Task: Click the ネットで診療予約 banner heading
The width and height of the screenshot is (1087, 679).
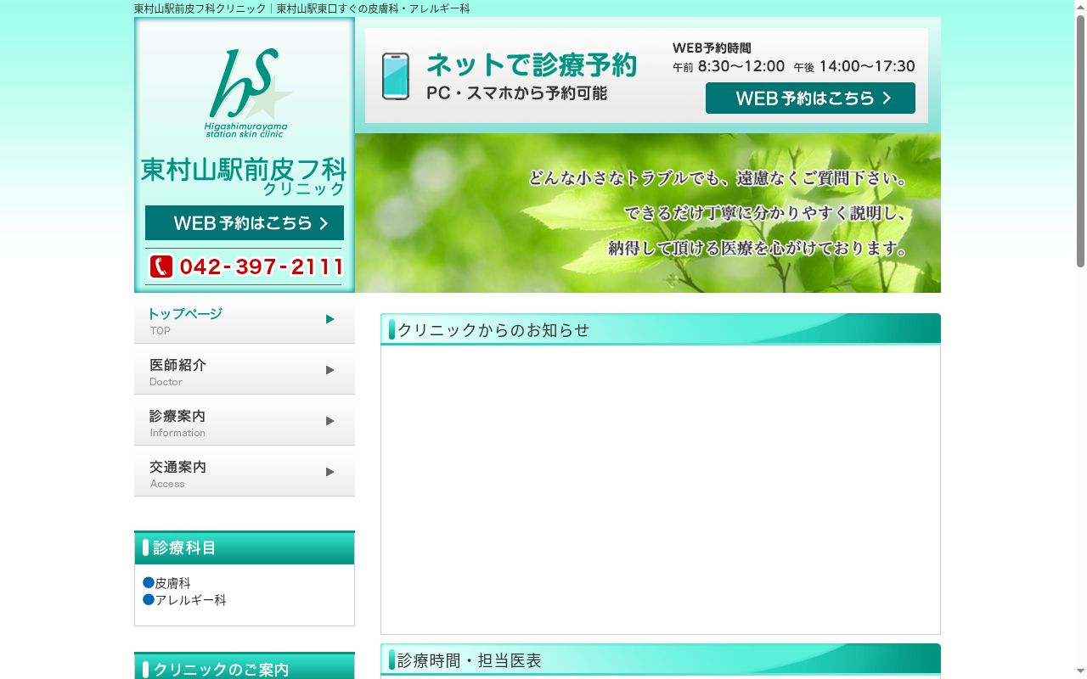Action: tap(531, 65)
